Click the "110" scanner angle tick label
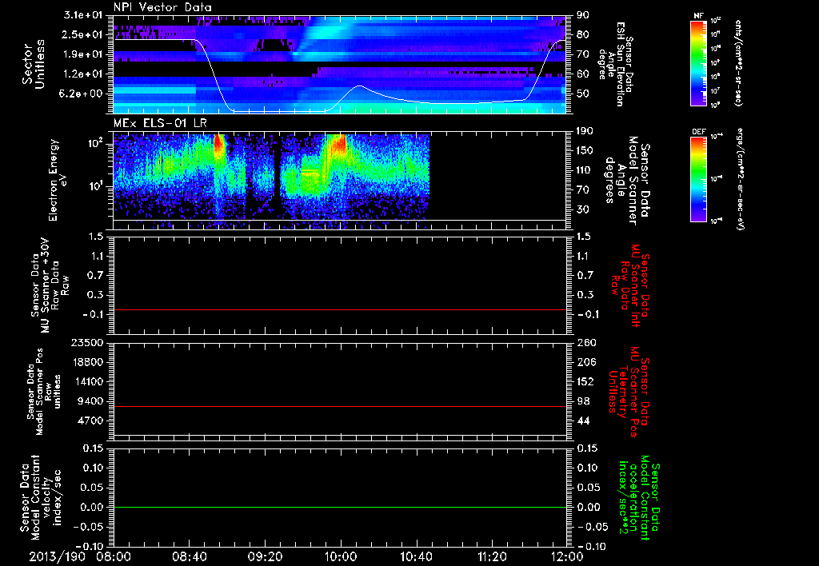The width and height of the screenshot is (819, 566). click(585, 170)
